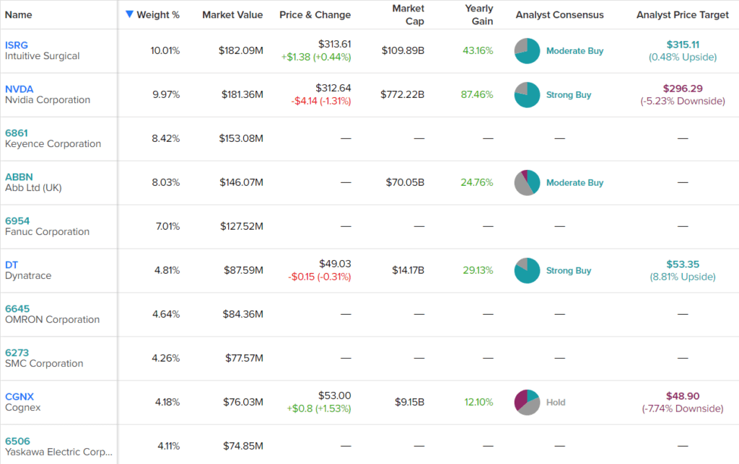Click the Name column header
The width and height of the screenshot is (739, 464).
[18, 15]
